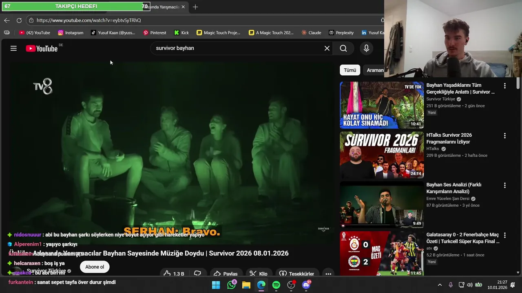Send thanks with the Teşekkürler button
The image size is (522, 293).
[296, 273]
